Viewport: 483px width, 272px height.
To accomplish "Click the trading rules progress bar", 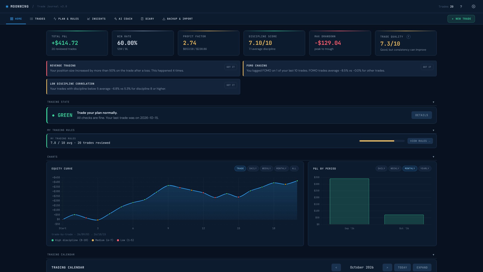I will pyautogui.click(x=382, y=141).
